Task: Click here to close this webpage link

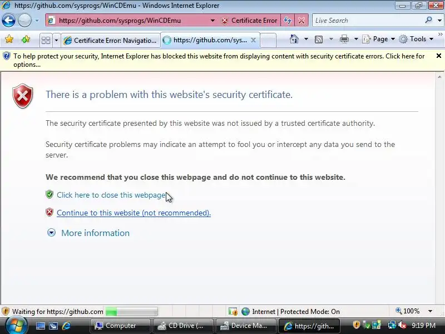Action: click(111, 195)
